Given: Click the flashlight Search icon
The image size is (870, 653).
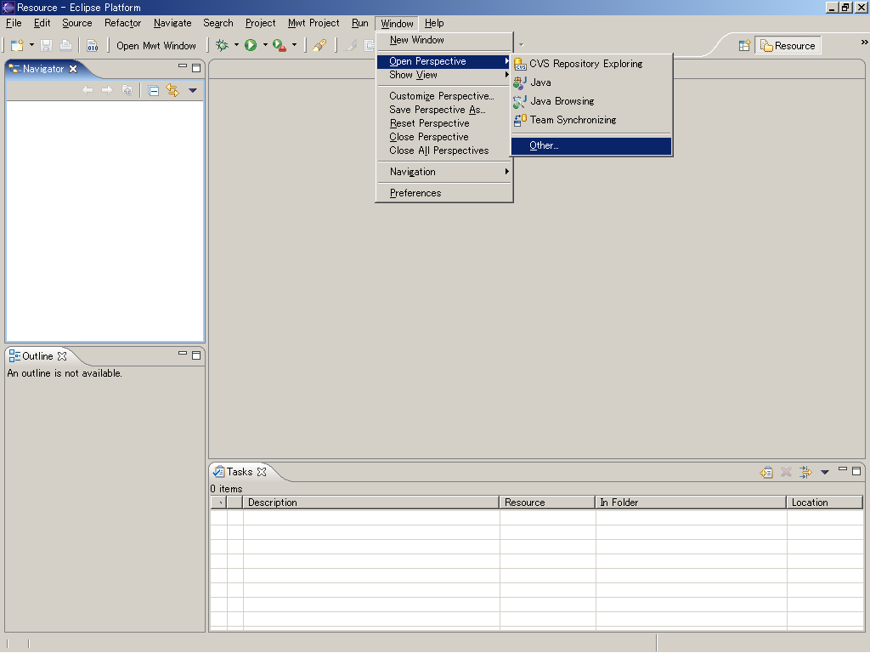Looking at the screenshot, I should click(319, 46).
